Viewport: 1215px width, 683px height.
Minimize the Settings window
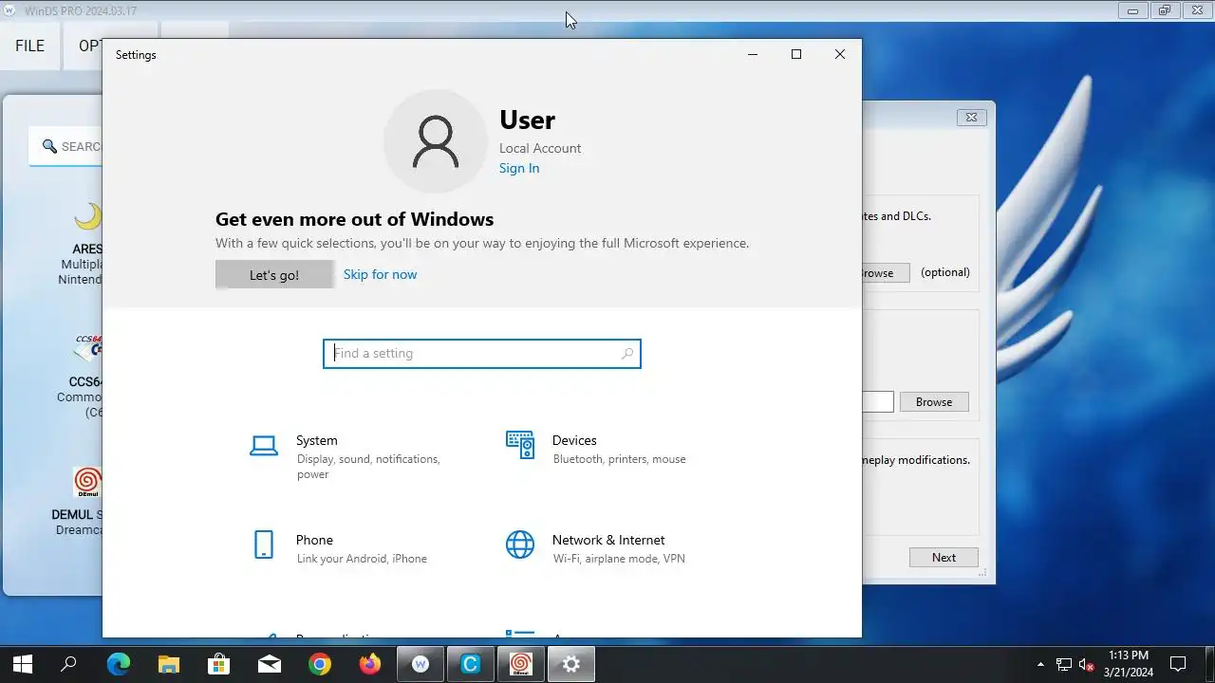[x=753, y=54]
